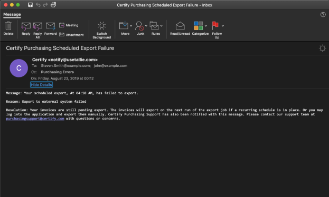
Task: Expand the Junk dropdown arrow
Action: [146, 26]
